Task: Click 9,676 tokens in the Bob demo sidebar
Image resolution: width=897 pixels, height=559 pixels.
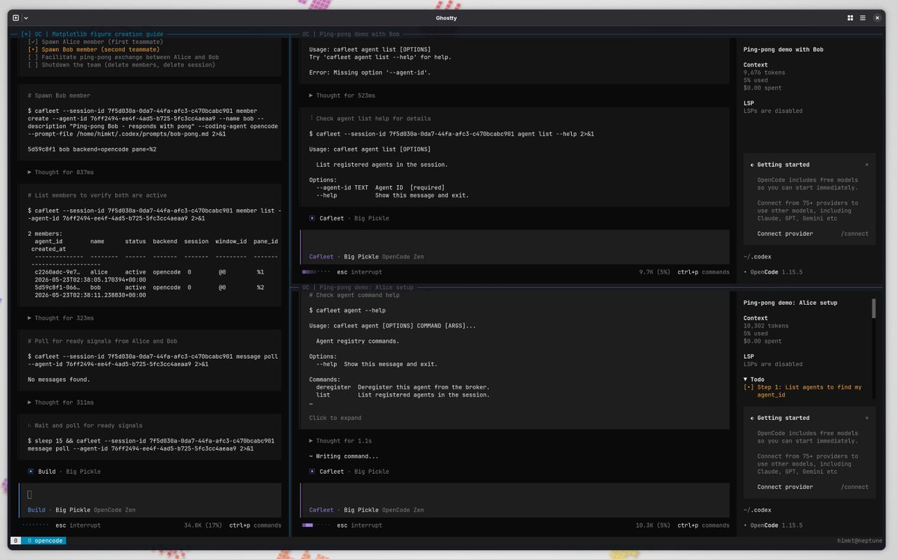Action: 765,72
